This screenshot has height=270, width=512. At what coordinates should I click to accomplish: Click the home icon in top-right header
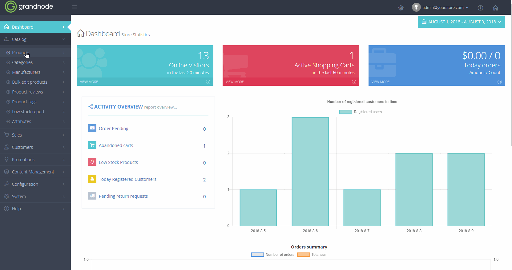[x=495, y=8]
